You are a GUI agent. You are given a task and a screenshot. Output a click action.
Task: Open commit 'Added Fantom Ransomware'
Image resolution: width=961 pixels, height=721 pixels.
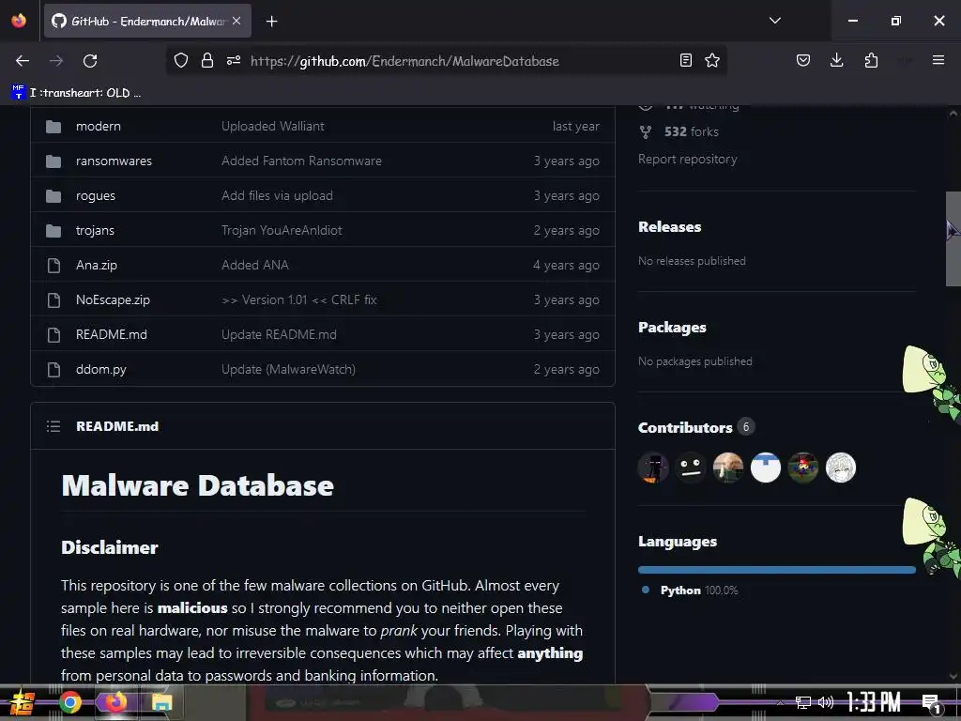pos(301,161)
